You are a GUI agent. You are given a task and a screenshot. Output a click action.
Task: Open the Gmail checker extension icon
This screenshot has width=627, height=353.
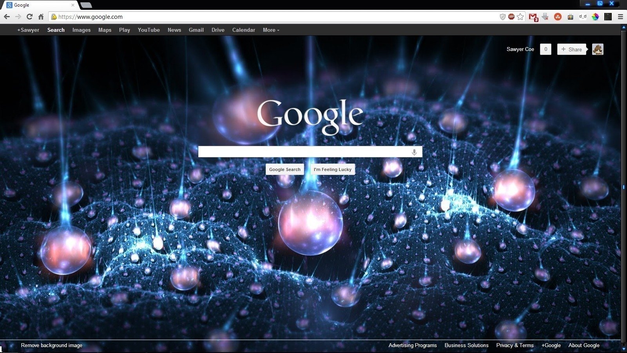pyautogui.click(x=533, y=17)
